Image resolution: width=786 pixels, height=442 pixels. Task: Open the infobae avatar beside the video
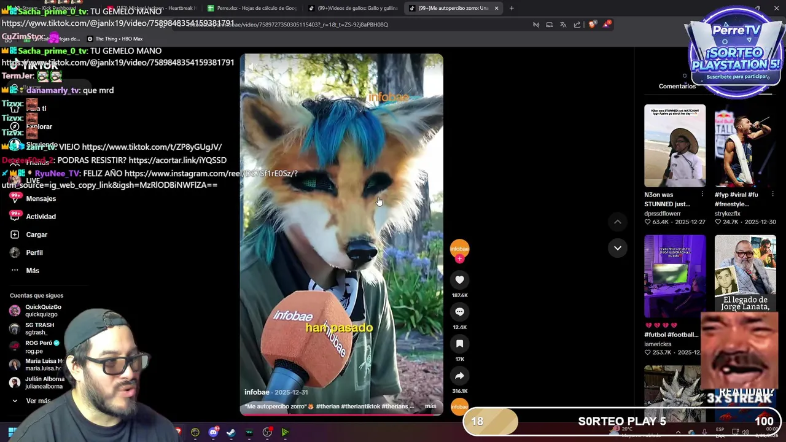[459, 248]
